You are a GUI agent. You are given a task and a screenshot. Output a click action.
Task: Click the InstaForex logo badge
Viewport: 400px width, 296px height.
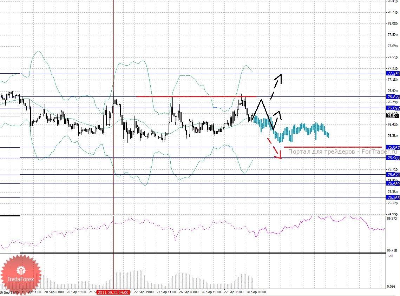click(x=20, y=275)
